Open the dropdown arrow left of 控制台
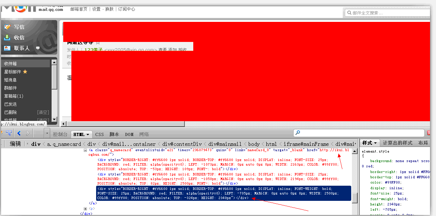This screenshot has width=436, height=216. click(x=47, y=134)
